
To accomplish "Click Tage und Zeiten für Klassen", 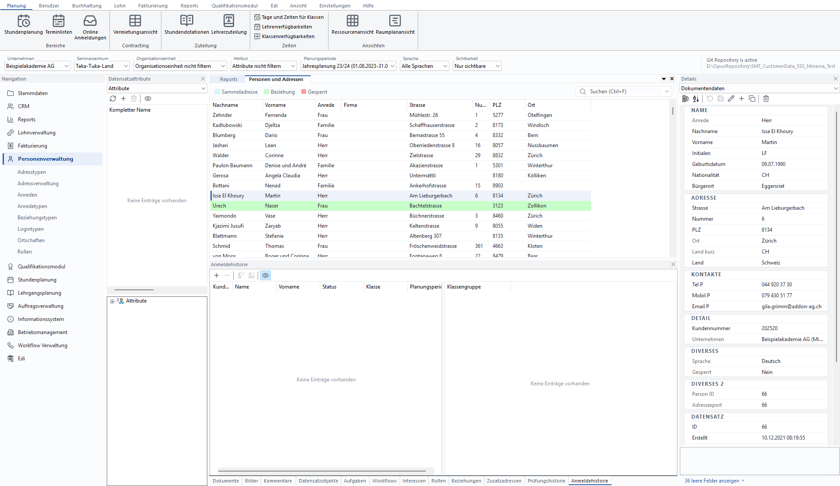I will (289, 17).
